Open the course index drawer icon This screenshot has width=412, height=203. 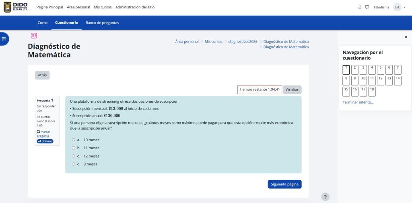(x=4, y=39)
